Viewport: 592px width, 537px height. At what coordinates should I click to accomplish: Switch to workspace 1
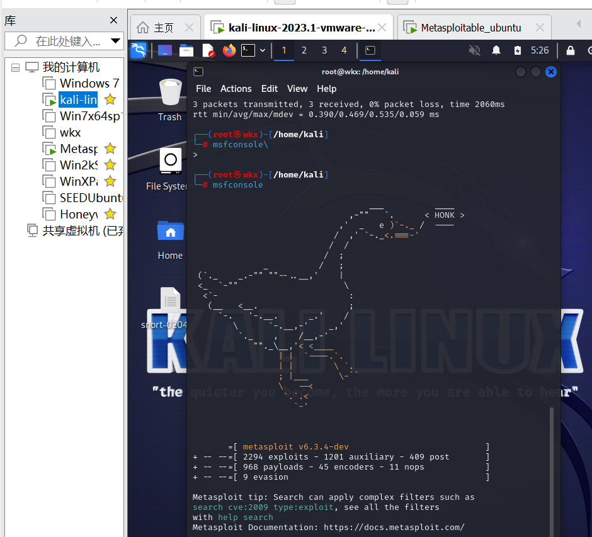click(284, 50)
